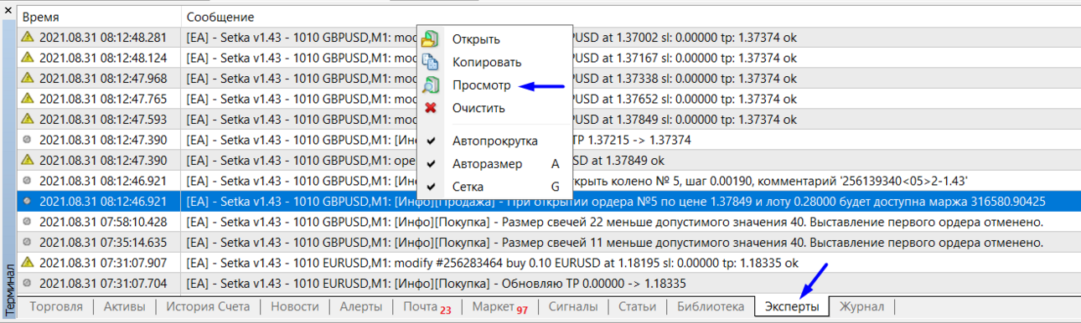Switch to the Библиотека tab

point(711,306)
